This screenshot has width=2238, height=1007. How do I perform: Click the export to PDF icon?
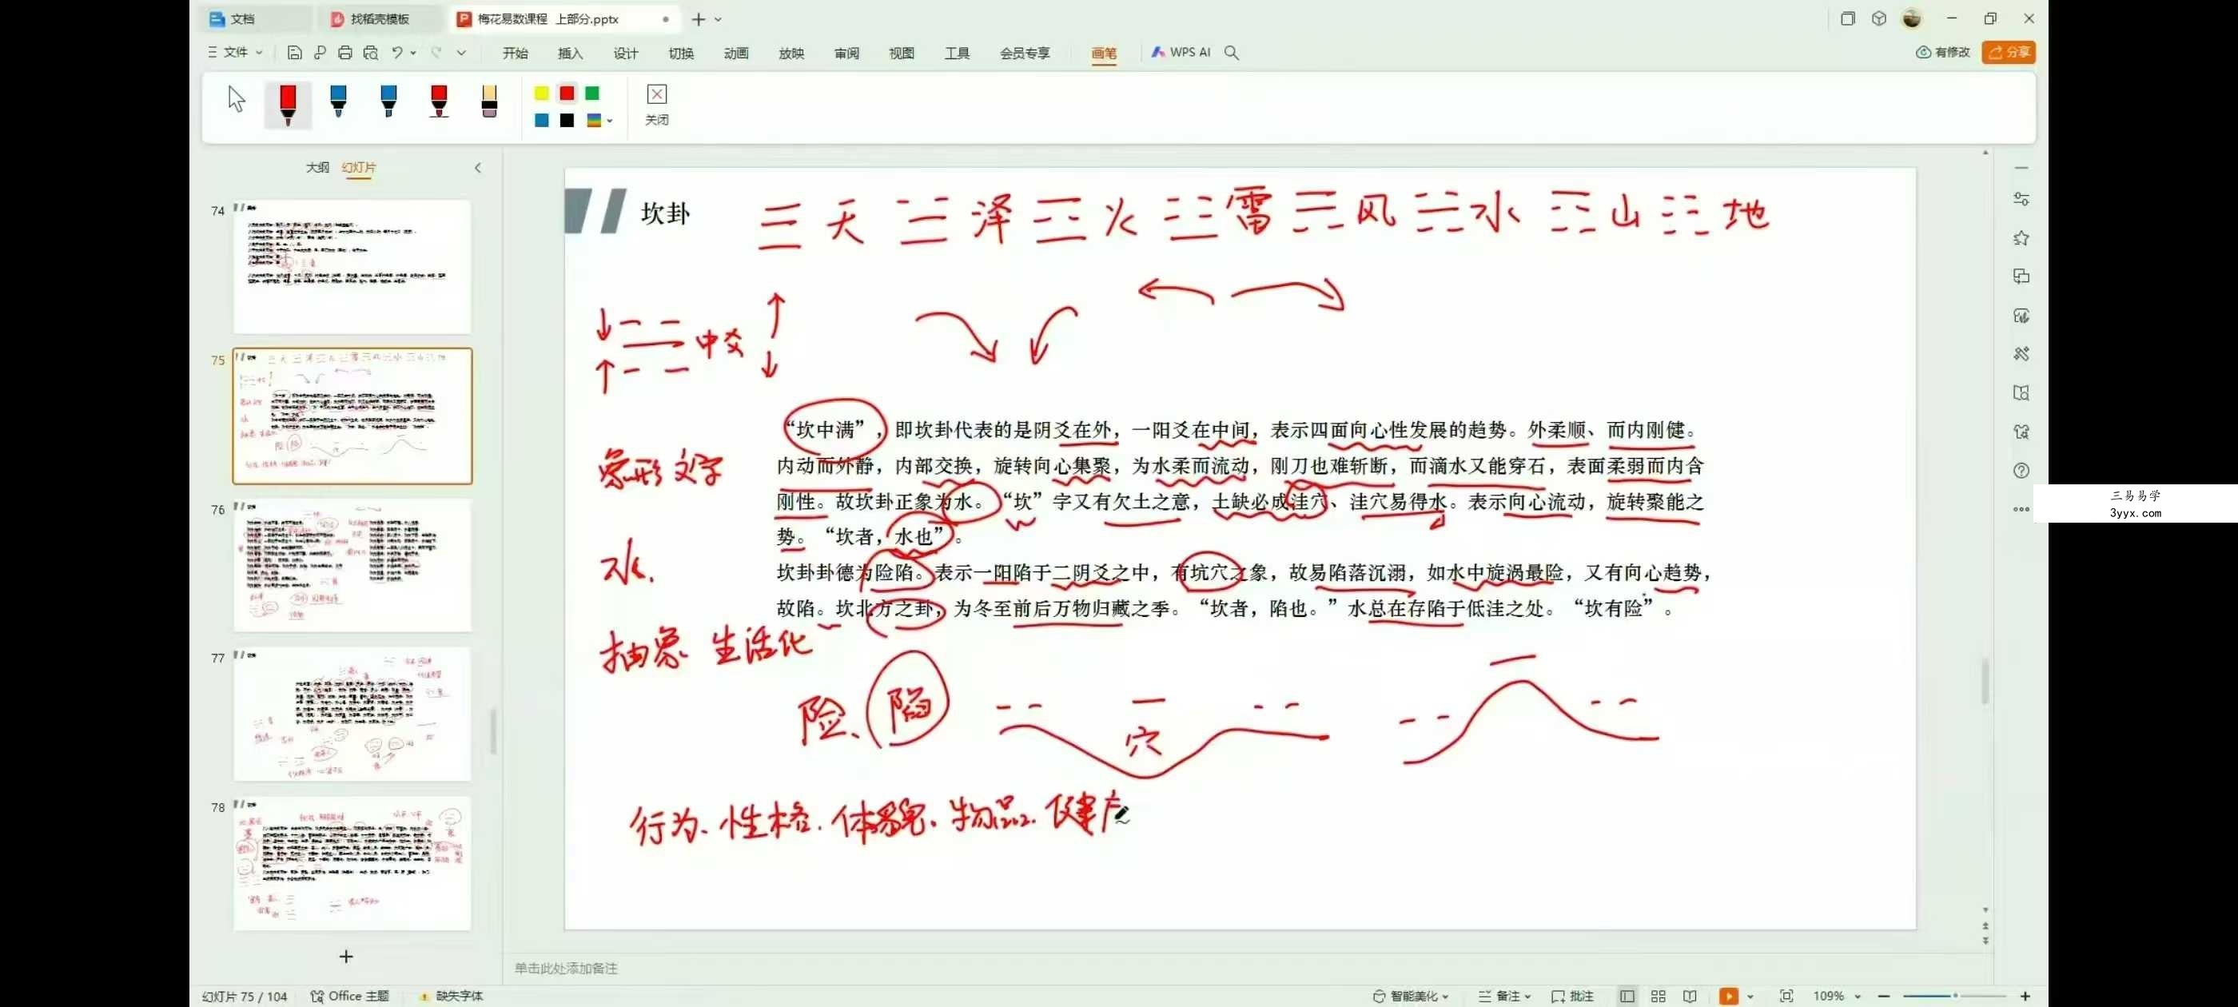[x=320, y=53]
